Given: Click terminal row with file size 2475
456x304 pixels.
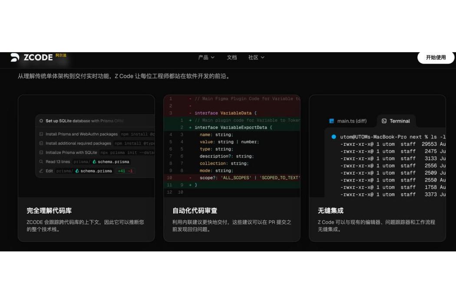Looking at the screenshot, I should [393, 151].
